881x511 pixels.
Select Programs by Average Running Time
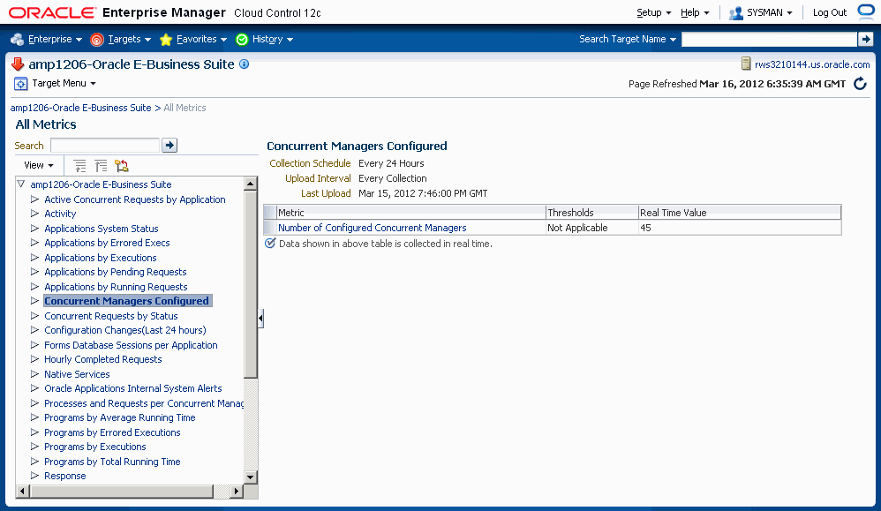click(x=120, y=417)
